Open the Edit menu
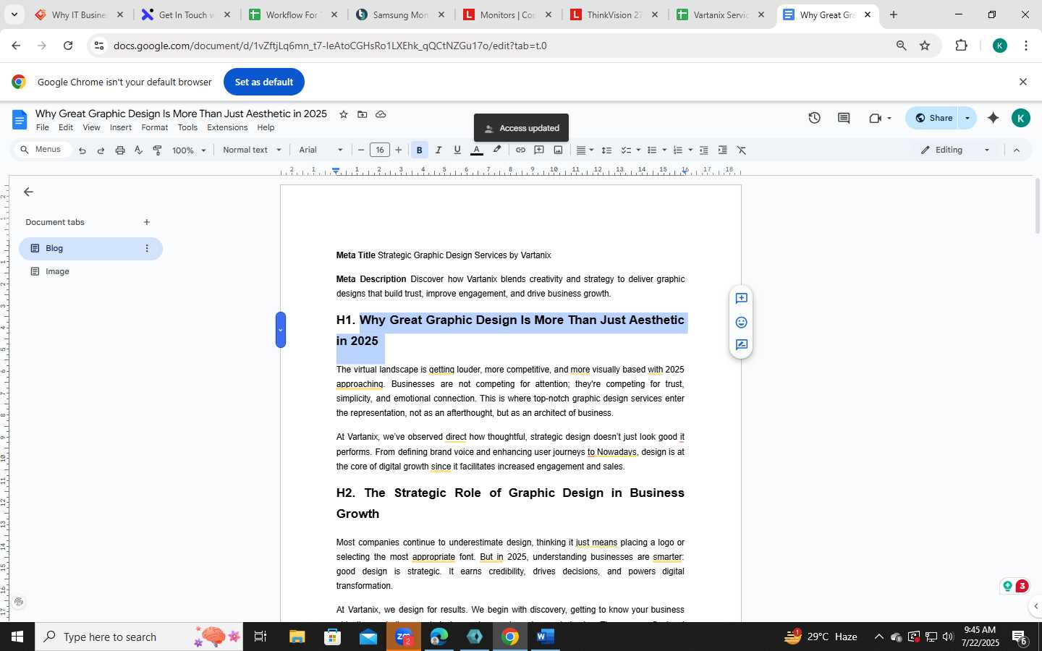Screen dimensions: 1042x651 point(66,127)
